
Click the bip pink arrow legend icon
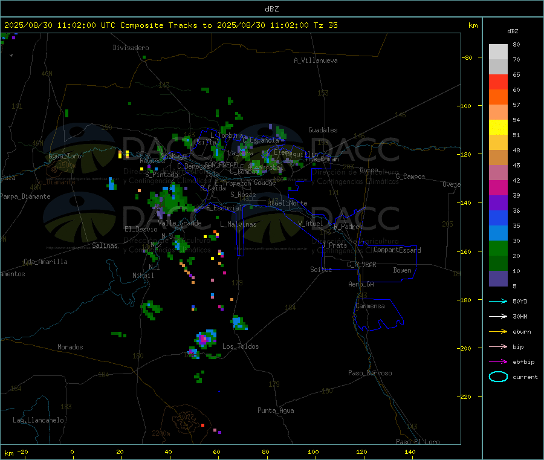(x=498, y=346)
